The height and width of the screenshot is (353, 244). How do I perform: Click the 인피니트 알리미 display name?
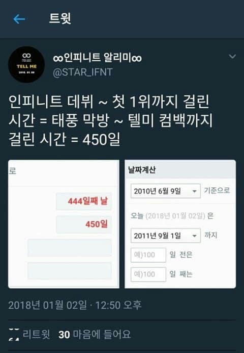click(97, 58)
